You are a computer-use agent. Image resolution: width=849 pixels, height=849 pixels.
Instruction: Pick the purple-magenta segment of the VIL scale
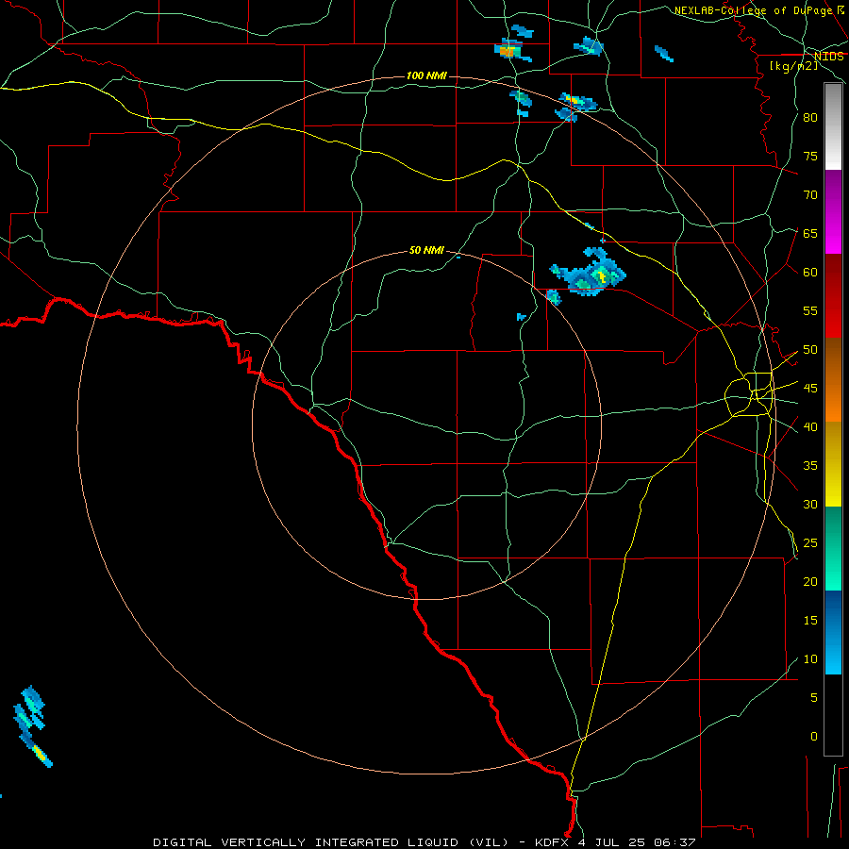coord(833,212)
